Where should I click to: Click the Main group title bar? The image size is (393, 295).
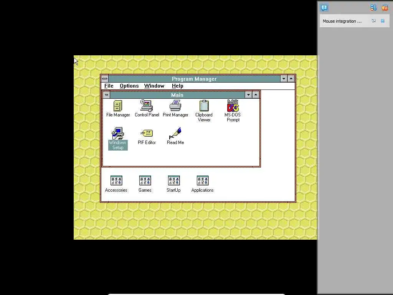[x=177, y=95]
